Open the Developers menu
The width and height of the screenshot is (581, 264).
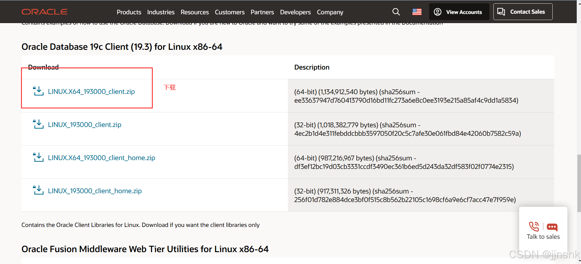[295, 12]
